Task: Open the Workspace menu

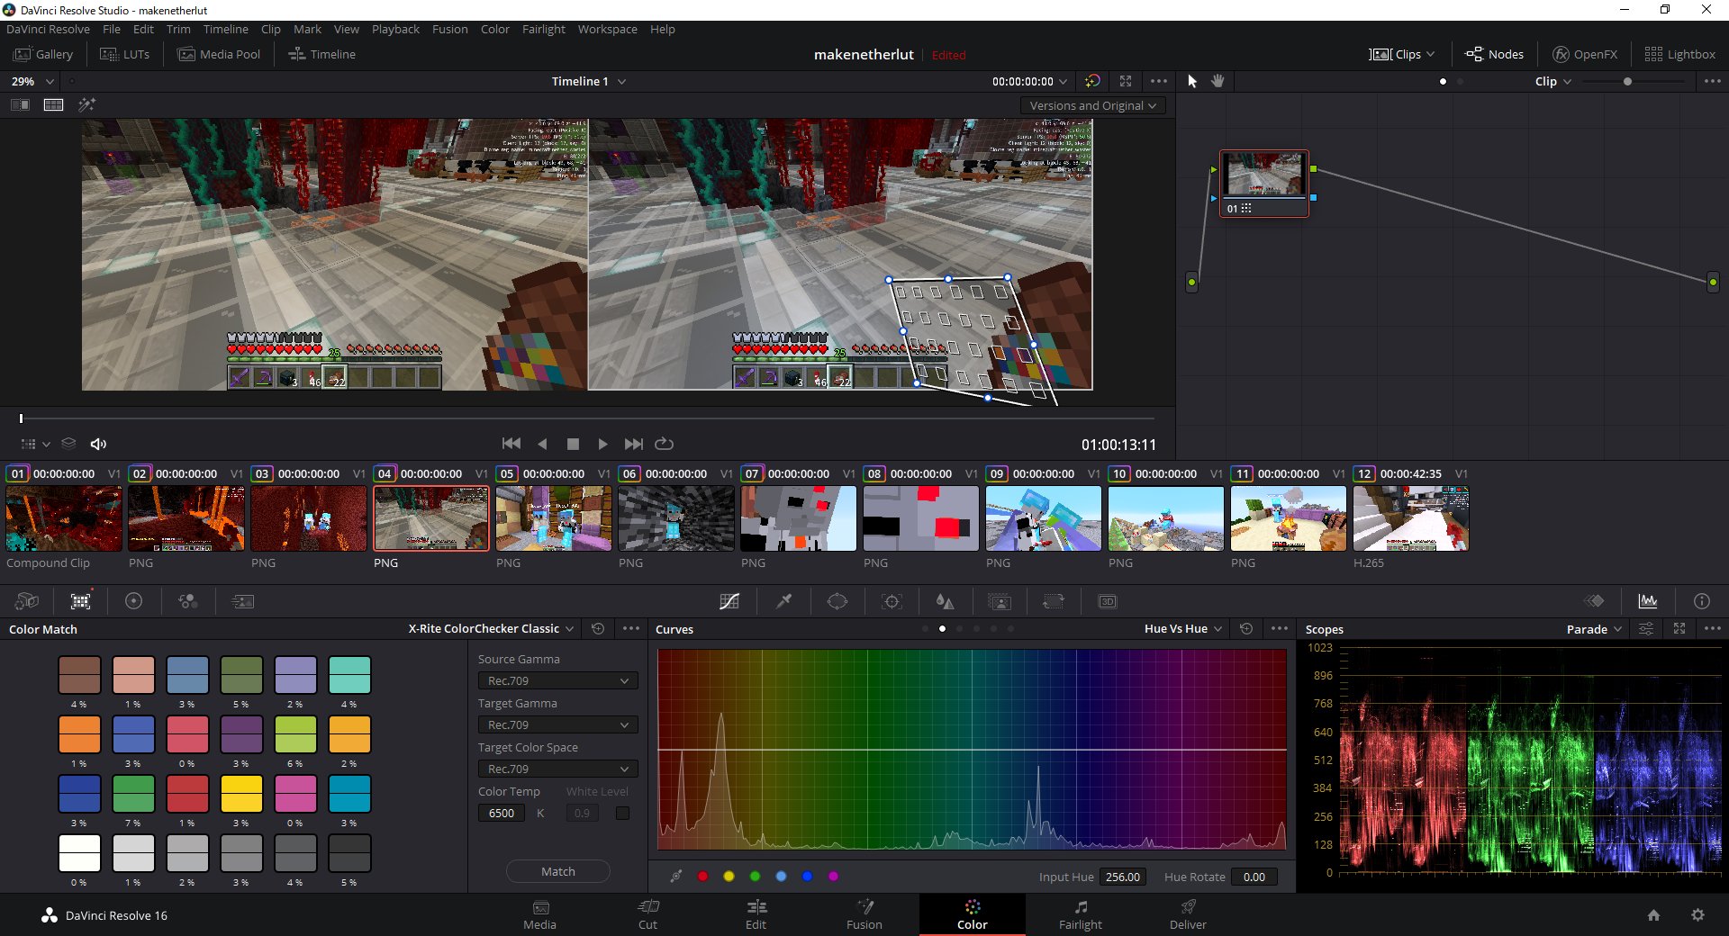Action: [607, 29]
